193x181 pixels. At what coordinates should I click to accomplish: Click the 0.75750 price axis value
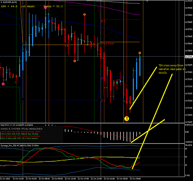pyautogui.click(x=189, y=29)
